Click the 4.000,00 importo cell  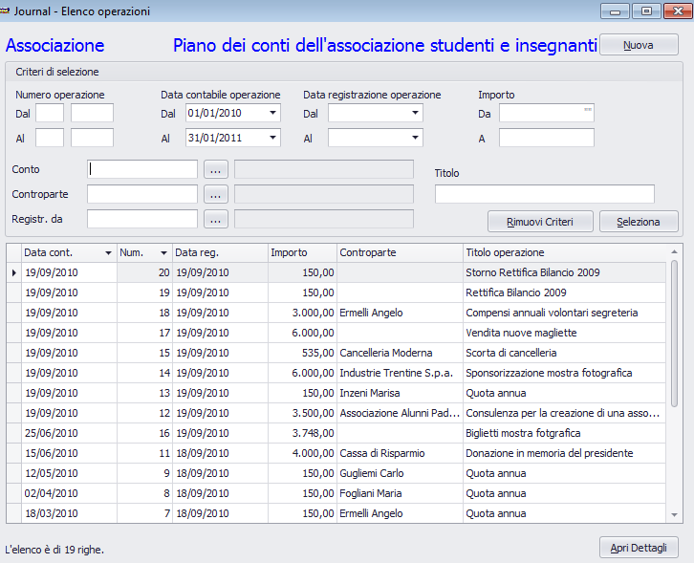click(x=303, y=453)
